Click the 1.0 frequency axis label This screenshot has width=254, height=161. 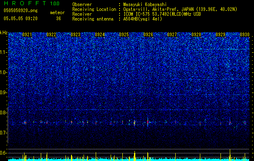(x=4, y=72)
